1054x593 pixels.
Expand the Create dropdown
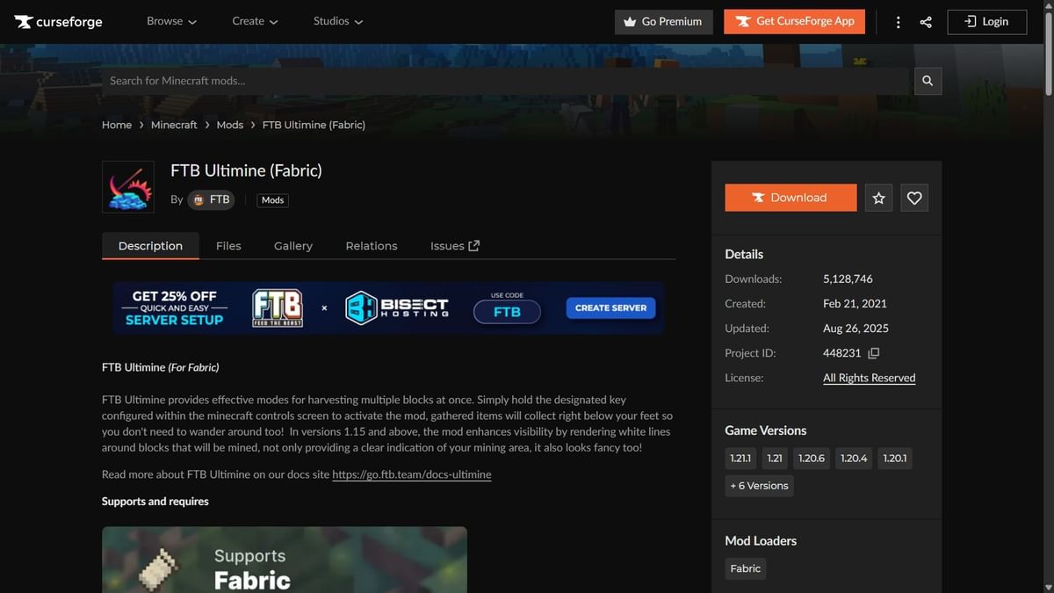[x=255, y=21]
